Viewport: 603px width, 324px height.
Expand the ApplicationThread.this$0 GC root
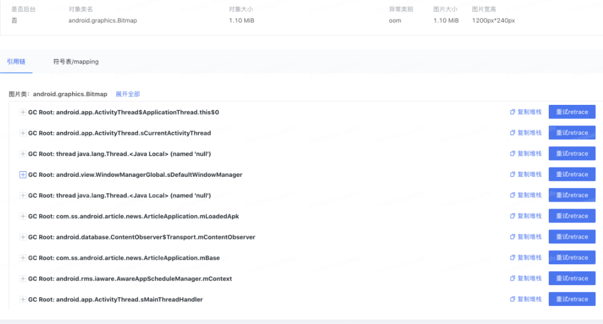(23, 112)
